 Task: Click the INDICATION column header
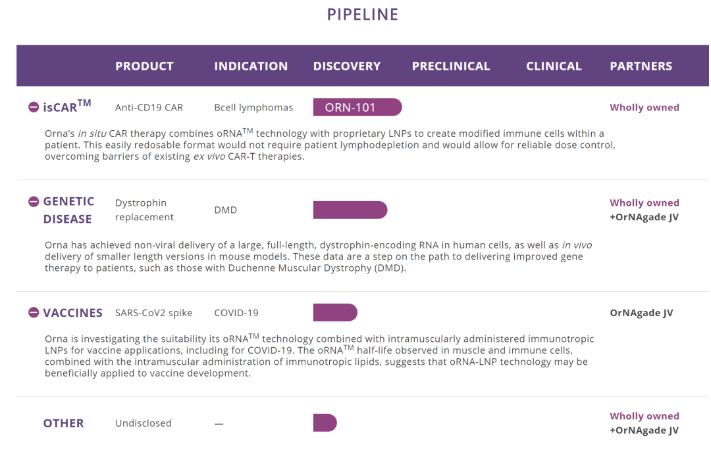click(x=251, y=66)
